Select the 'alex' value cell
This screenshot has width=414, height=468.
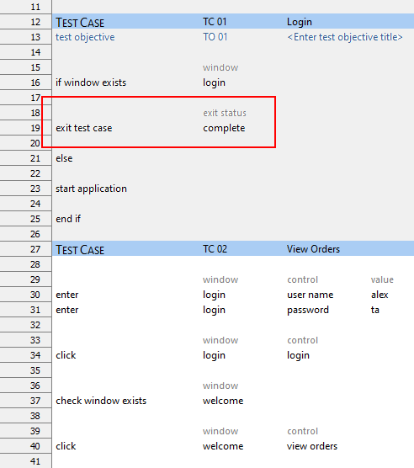379,295
